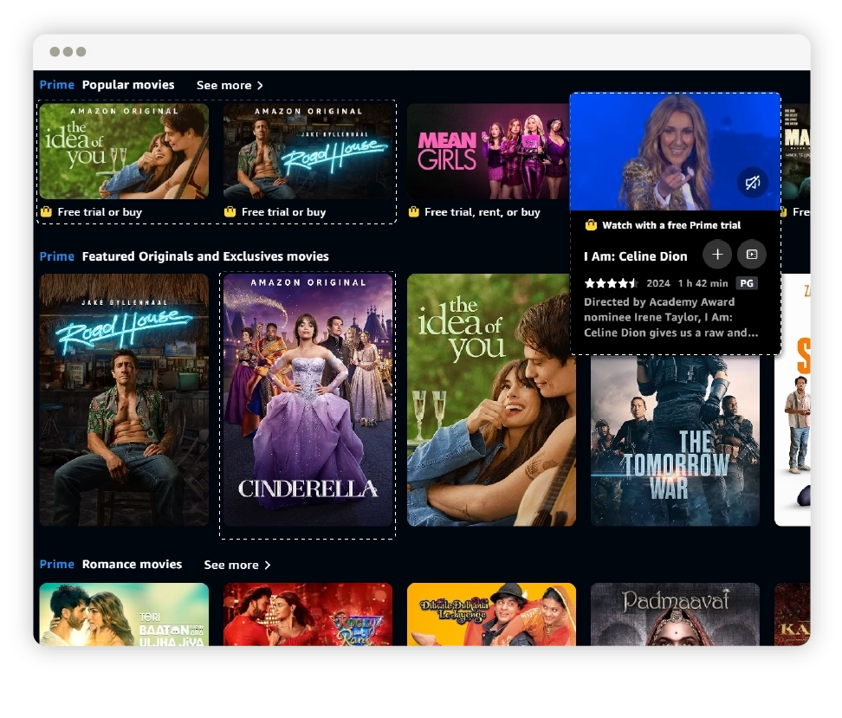This screenshot has height=718, width=842.
Task: Click the 2024 release year
Action: tap(658, 283)
